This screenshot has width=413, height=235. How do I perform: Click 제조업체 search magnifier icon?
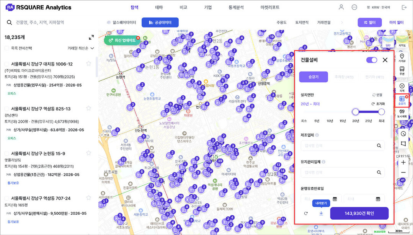click(379, 146)
